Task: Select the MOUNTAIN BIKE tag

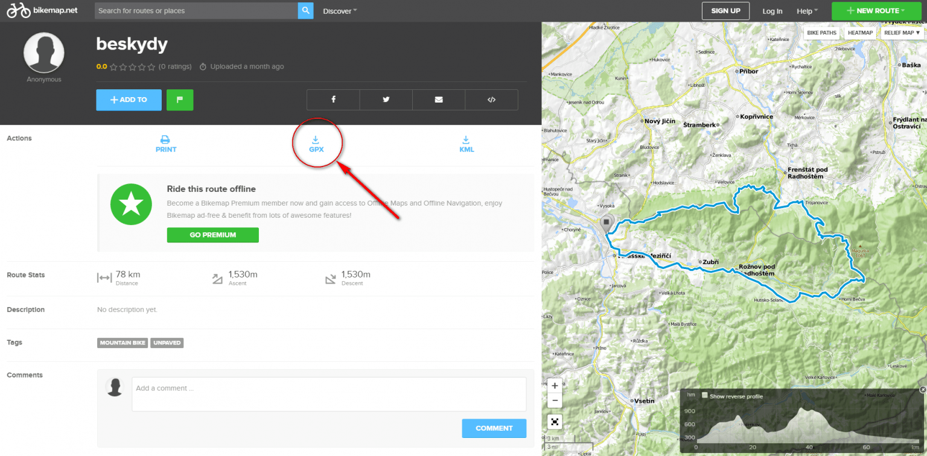Action: pyautogui.click(x=123, y=343)
